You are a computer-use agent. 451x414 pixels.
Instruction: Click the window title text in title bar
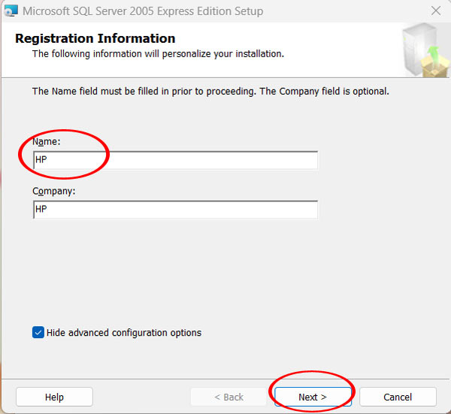coord(143,11)
